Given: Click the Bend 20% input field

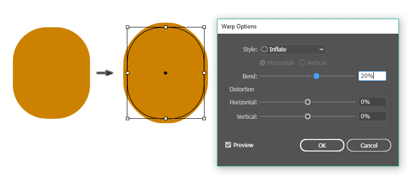Looking at the screenshot, I should (x=372, y=76).
